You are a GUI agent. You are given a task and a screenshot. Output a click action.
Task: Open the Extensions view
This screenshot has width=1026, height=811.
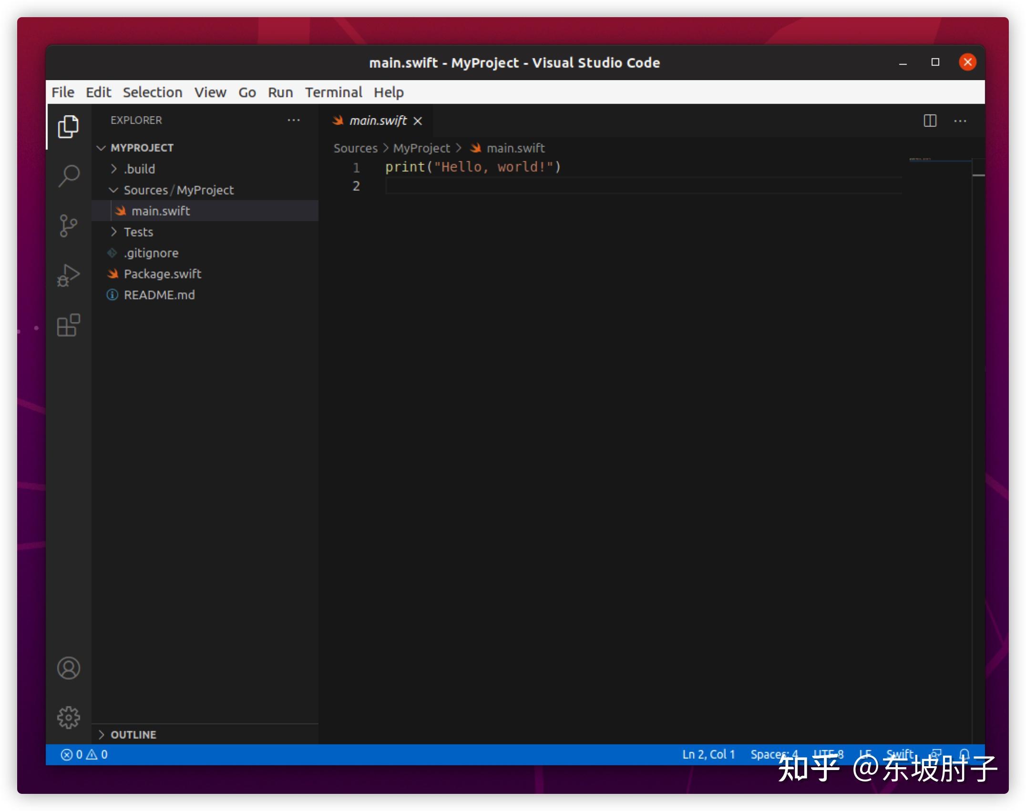68,325
